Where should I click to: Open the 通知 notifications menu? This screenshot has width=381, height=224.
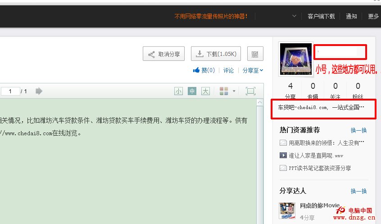[351, 16]
